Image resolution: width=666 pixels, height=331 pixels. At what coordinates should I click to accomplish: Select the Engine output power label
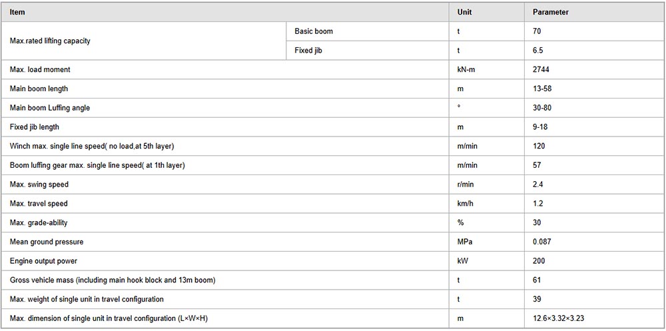(44, 261)
